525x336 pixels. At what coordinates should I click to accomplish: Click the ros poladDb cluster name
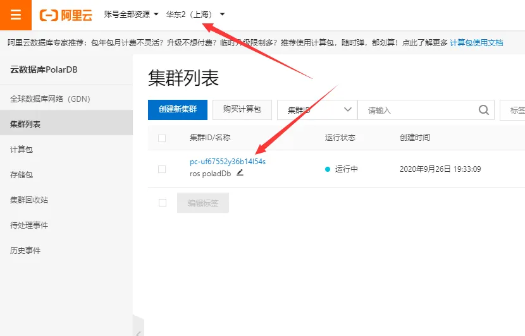tap(210, 174)
